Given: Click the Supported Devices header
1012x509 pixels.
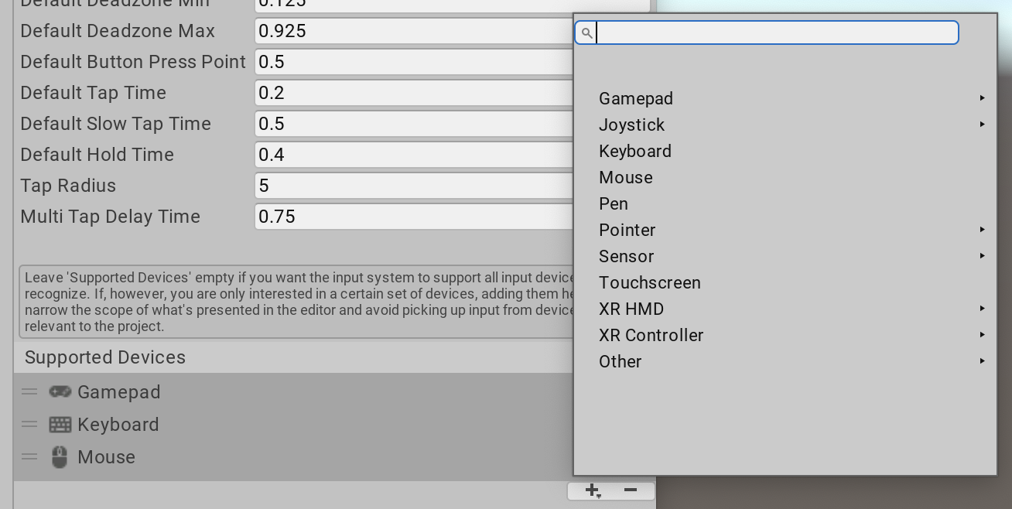Looking at the screenshot, I should (x=105, y=357).
